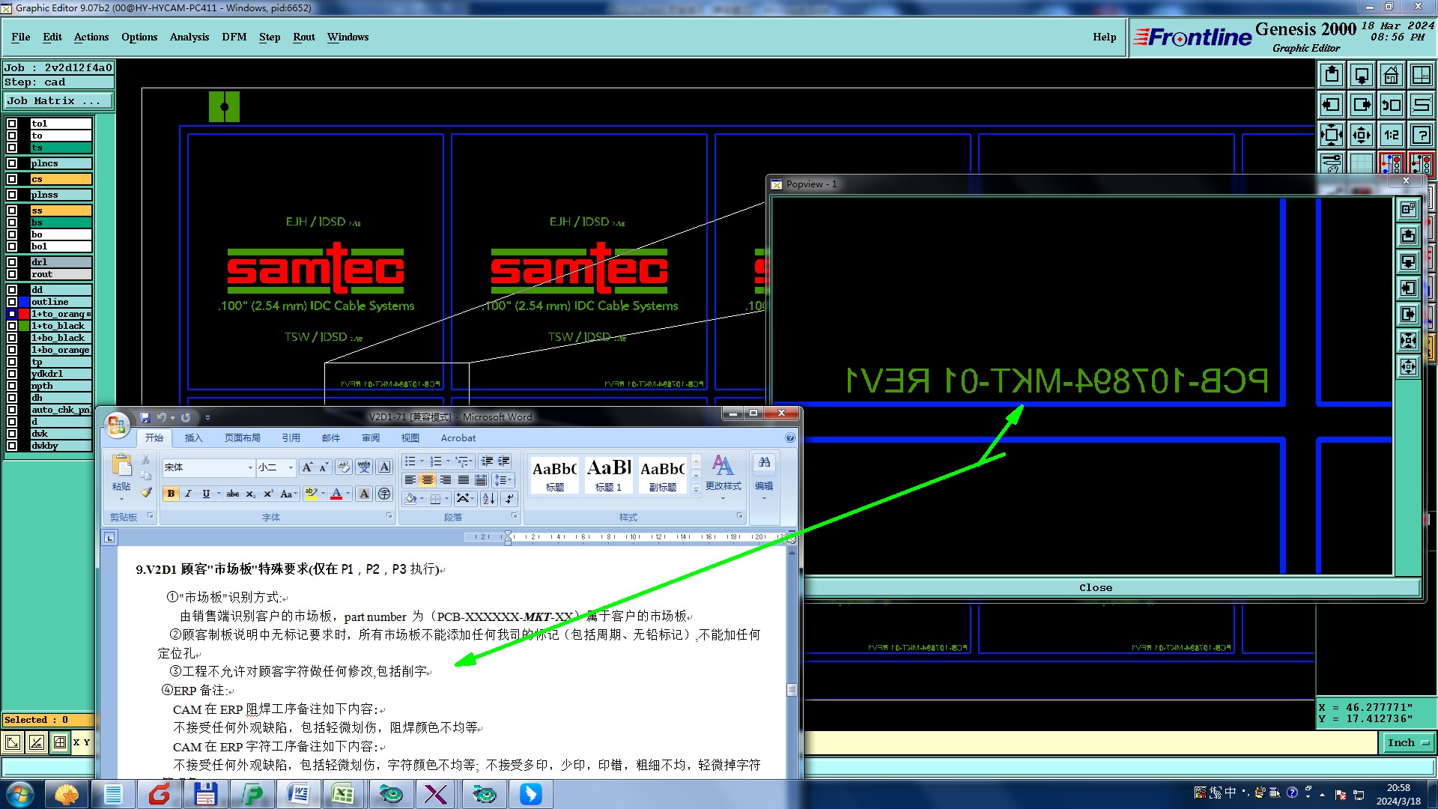Click the Word Office orb button
The height and width of the screenshot is (809, 1438).
point(117,425)
